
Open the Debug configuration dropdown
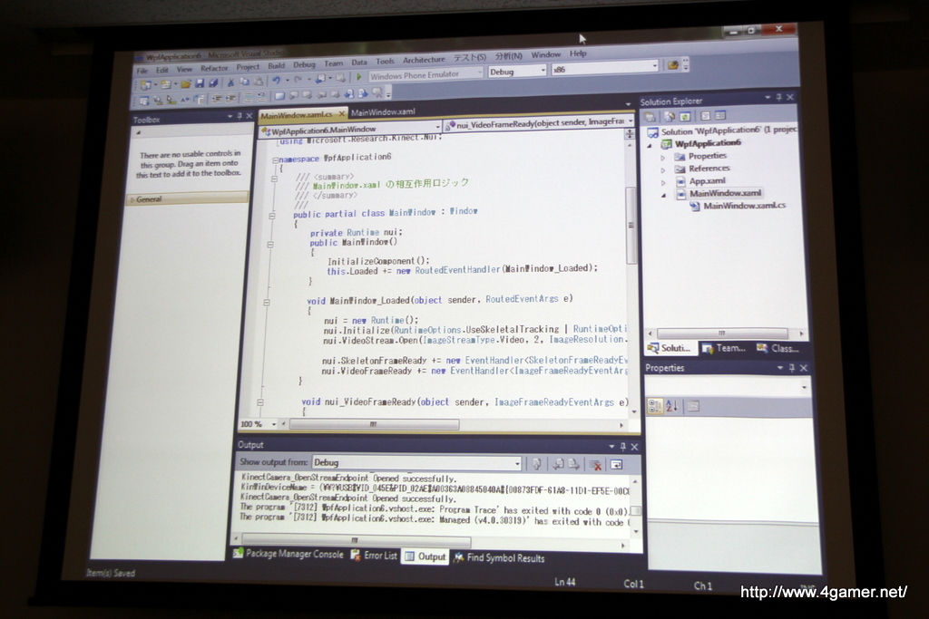517,72
